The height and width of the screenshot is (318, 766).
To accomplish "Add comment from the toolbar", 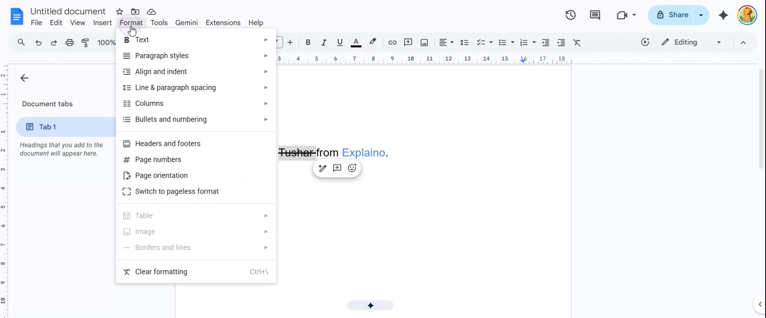I will point(408,42).
